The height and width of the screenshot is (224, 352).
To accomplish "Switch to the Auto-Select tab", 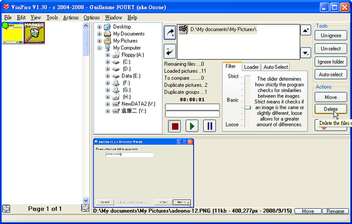I will [x=276, y=67].
